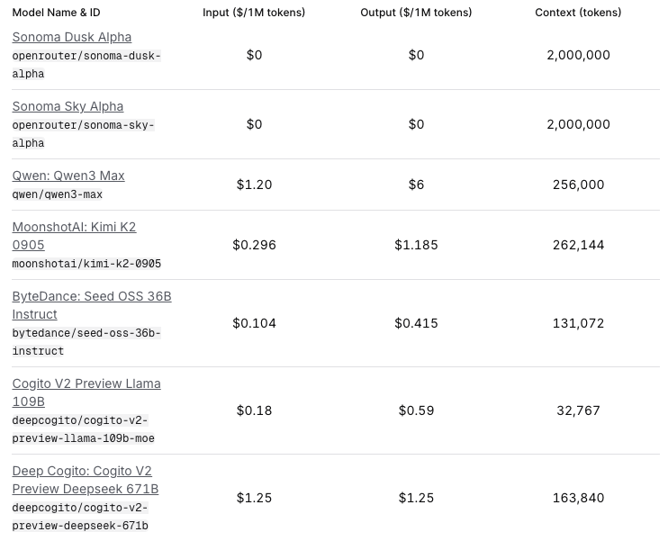
Task: Click the Output ($/1M tokens) column header
Action: 416,13
